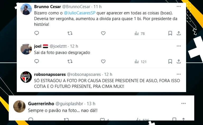The image size is (203, 125).
Task: Retweet Brunno Cesar's post
Action: [x=70, y=33]
